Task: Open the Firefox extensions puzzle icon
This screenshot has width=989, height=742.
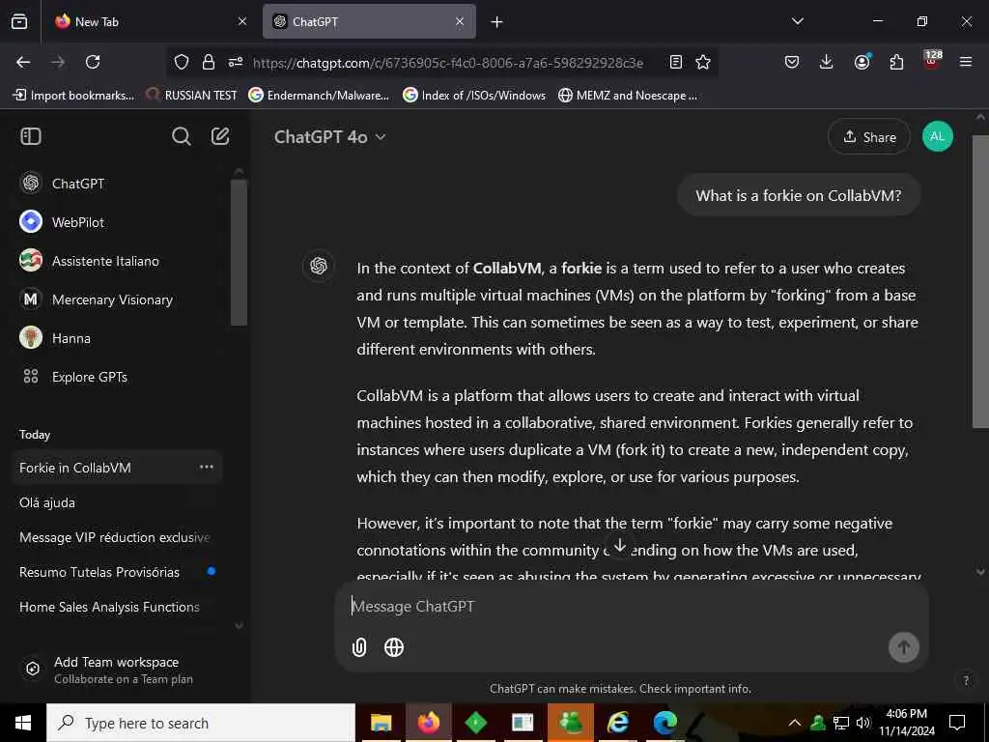Action: (x=896, y=62)
